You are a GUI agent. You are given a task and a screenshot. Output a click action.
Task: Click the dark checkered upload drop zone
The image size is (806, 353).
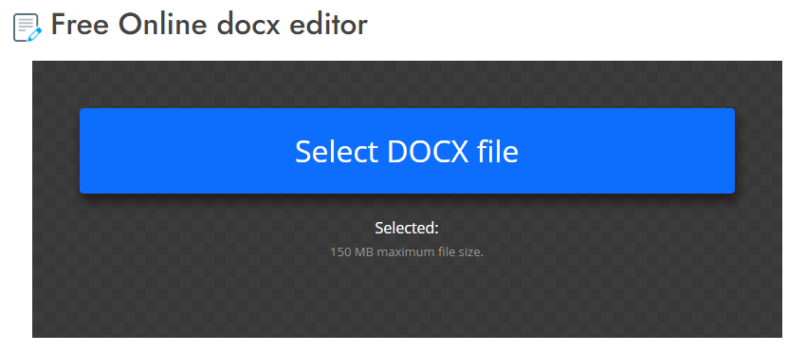(407, 199)
